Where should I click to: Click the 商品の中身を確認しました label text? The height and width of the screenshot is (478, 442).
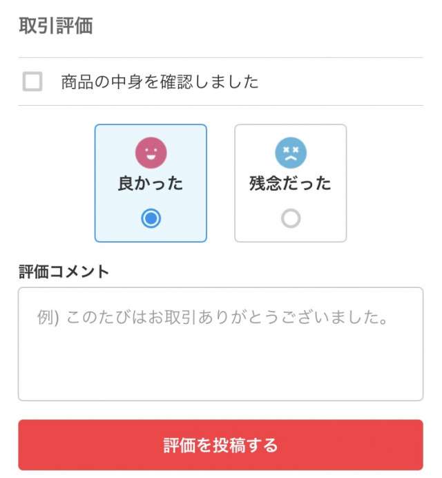[160, 82]
